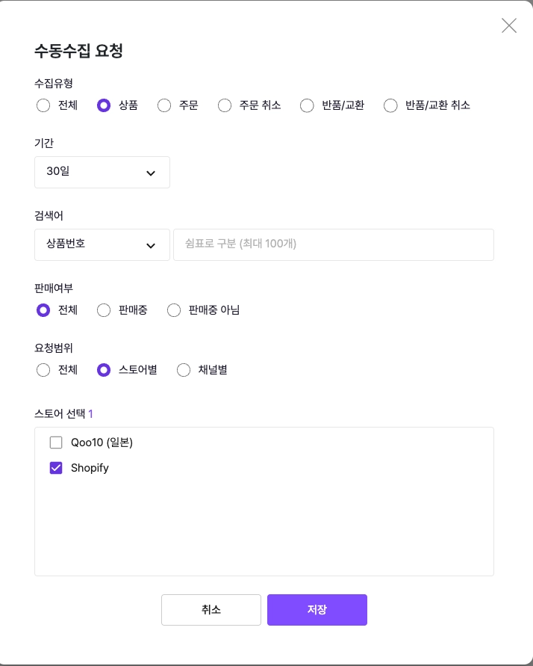The width and height of the screenshot is (533, 666).
Task: Select 전체 under 판매여부
Action: pyautogui.click(x=43, y=310)
